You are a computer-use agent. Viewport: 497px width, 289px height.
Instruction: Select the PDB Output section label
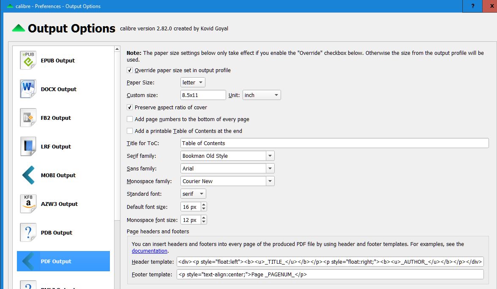click(x=57, y=232)
